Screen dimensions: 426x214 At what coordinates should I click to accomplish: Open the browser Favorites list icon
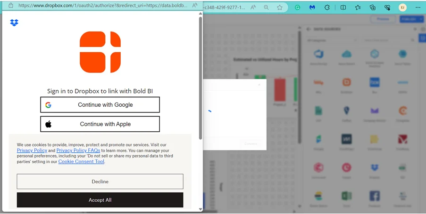click(358, 8)
